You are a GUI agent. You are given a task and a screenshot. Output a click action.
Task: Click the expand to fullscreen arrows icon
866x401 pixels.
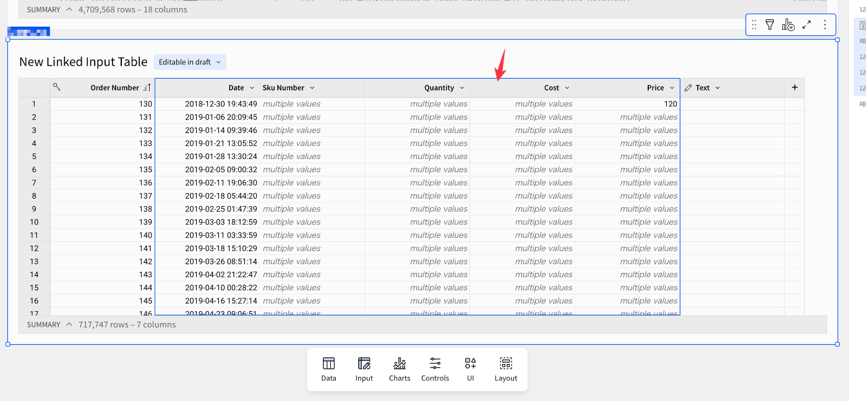click(x=807, y=25)
